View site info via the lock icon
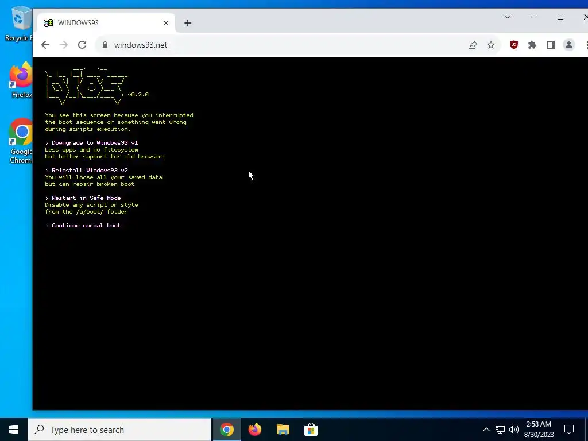This screenshot has width=588, height=441. point(105,45)
